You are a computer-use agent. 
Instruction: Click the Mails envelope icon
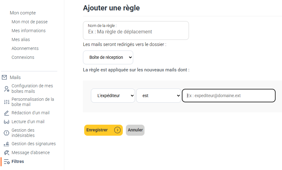4,77
